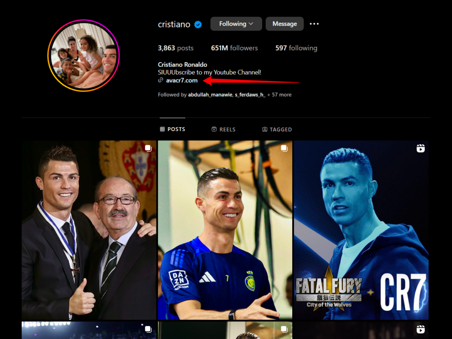This screenshot has width=452, height=339.
Task: Open the 597 following list
Action: point(296,48)
